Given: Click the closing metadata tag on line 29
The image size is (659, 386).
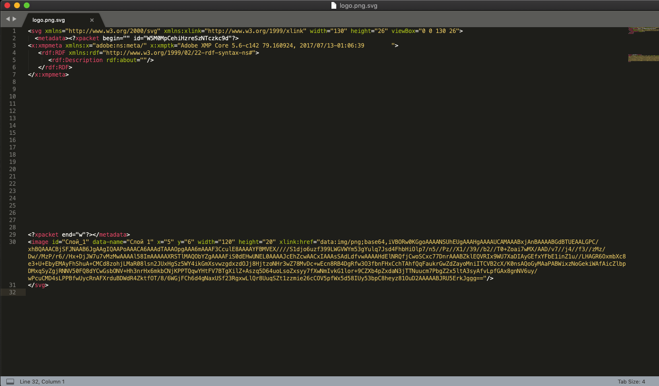Looking at the screenshot, I should pyautogui.click(x=113, y=235).
